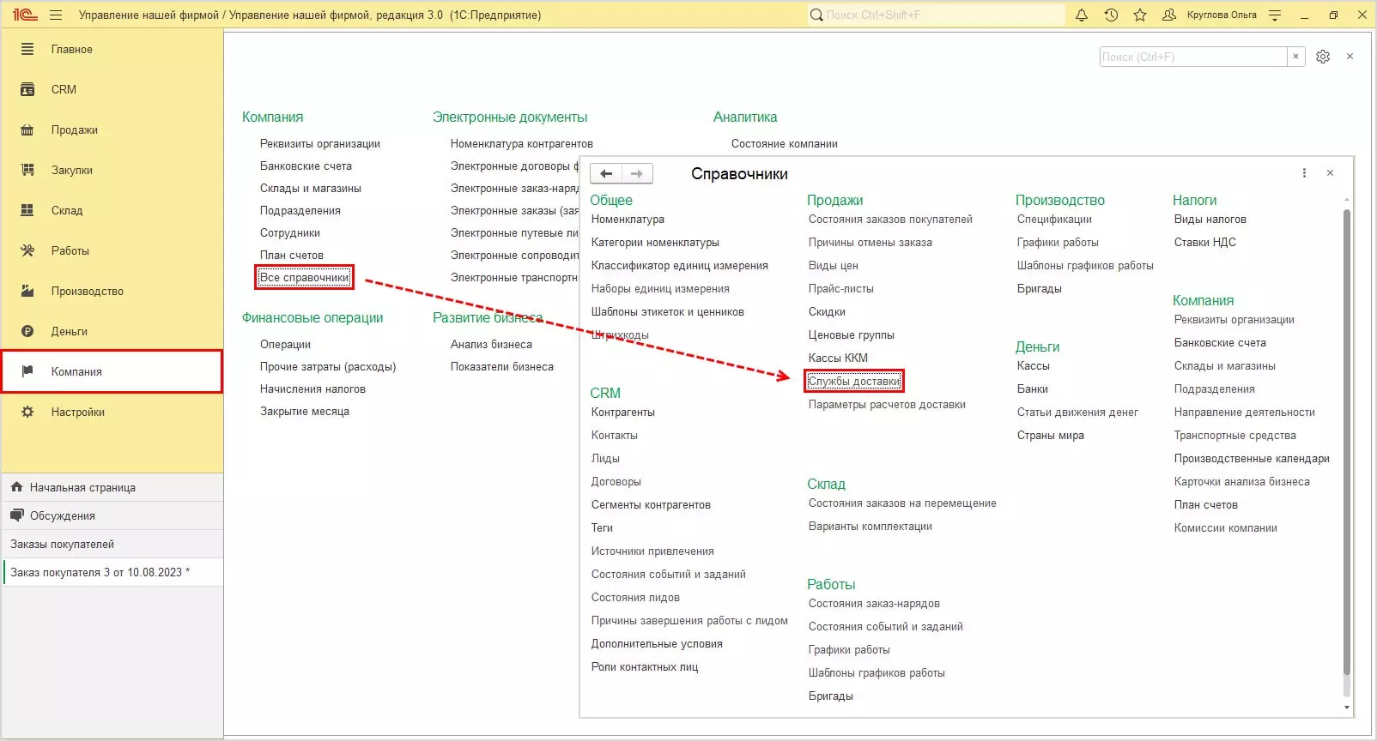Open Контрагенты under CRM

[623, 412]
